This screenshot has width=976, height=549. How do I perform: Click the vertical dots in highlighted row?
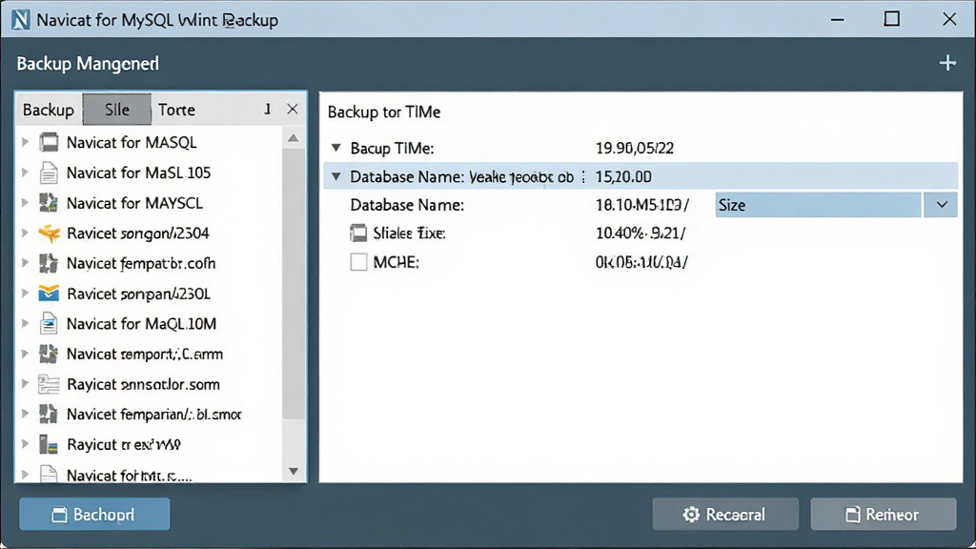[583, 176]
